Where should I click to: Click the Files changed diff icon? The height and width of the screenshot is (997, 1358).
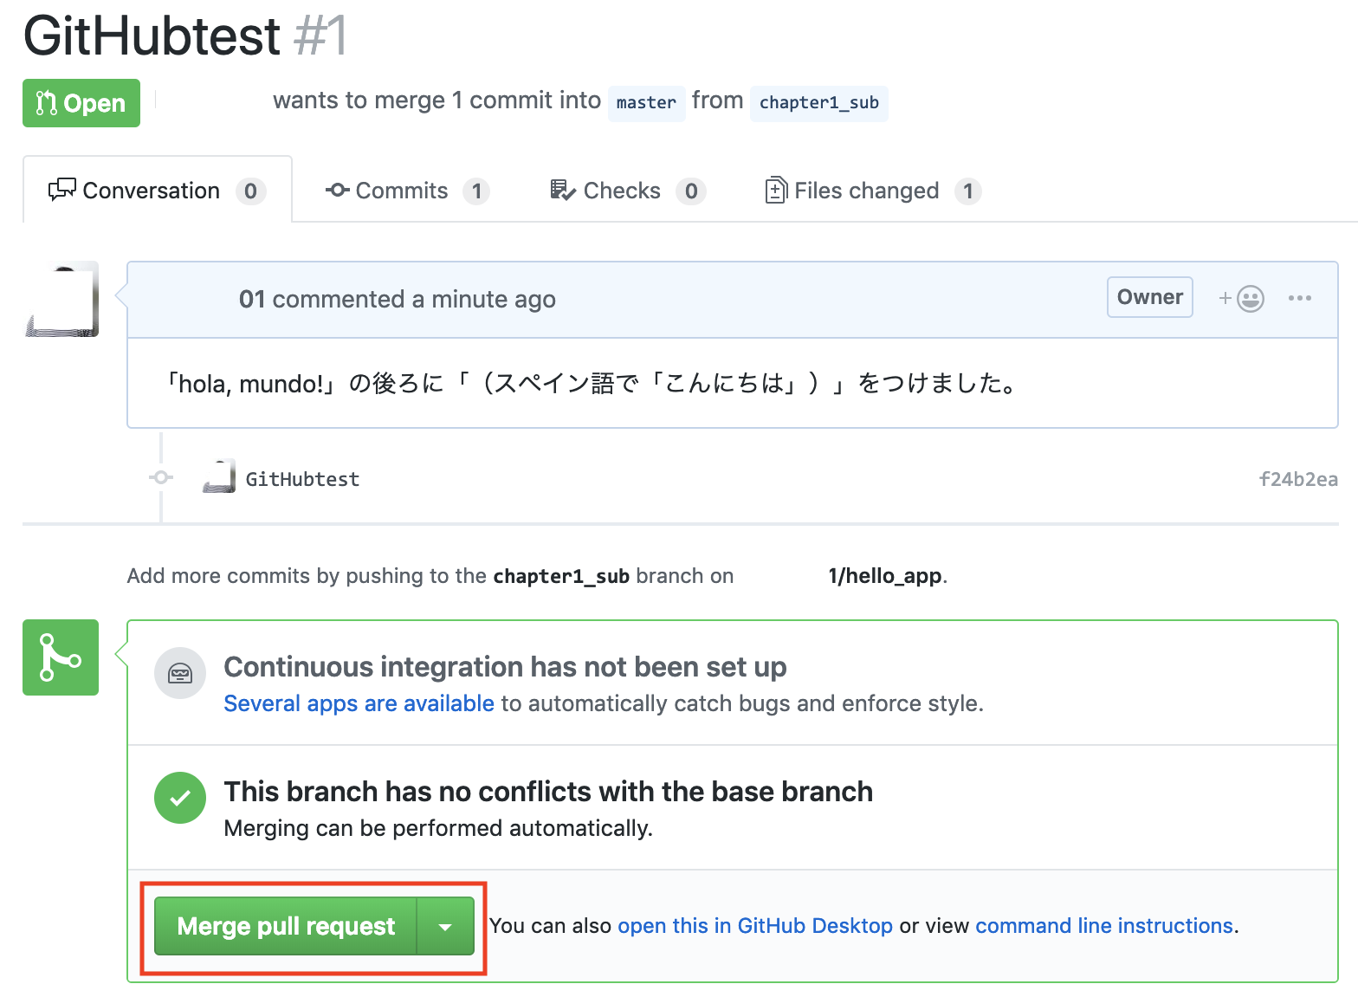776,190
